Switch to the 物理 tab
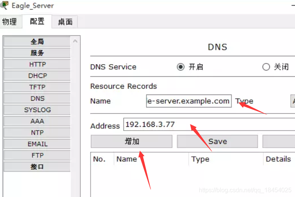Screen dimensions: 295x197 10,22
